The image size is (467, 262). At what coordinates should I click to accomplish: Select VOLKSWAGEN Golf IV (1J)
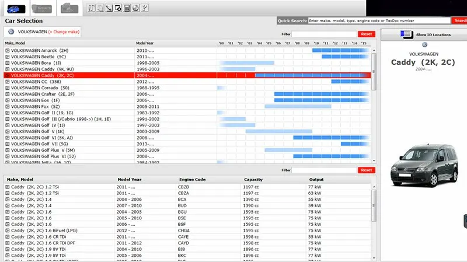click(38, 125)
